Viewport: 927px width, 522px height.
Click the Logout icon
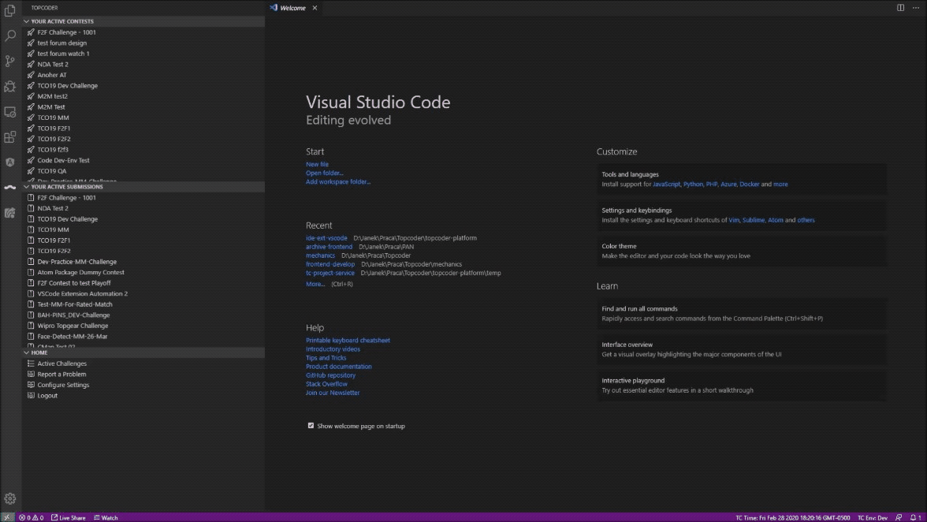pyautogui.click(x=31, y=396)
